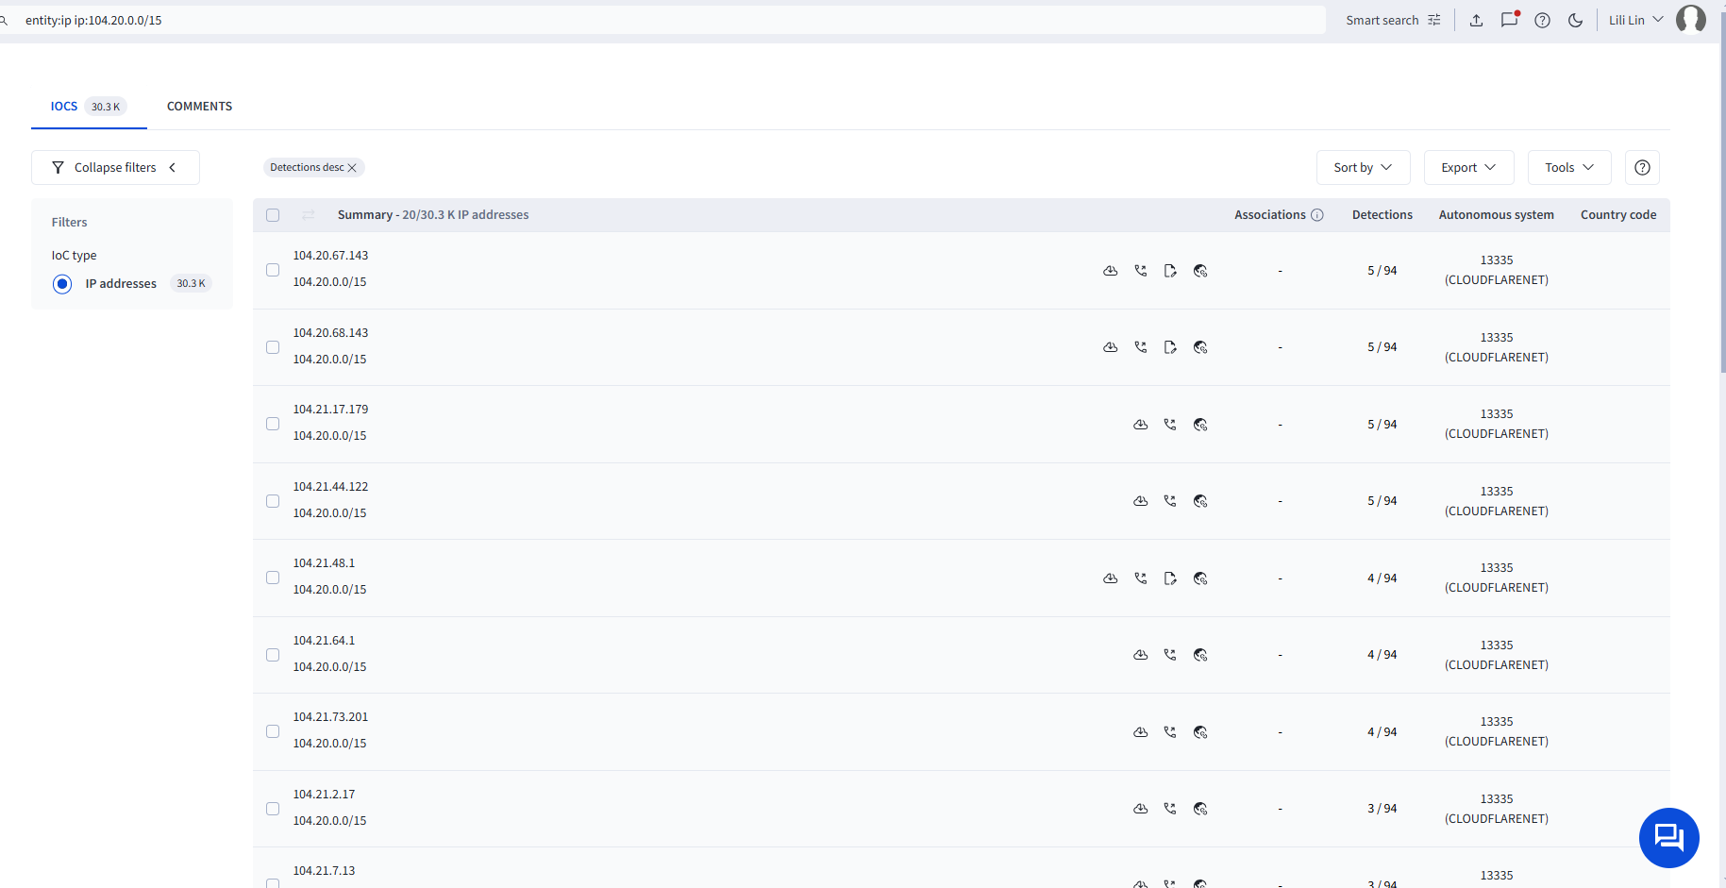Screen dimensions: 1726x888
Task: Open the Sort by dropdown
Action: coord(1363,167)
